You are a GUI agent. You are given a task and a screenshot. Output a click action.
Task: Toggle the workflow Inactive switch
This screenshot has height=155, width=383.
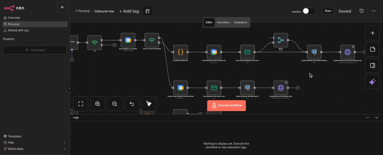pyautogui.click(x=310, y=11)
